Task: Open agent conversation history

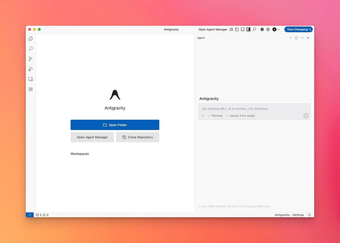Action: click(x=296, y=38)
